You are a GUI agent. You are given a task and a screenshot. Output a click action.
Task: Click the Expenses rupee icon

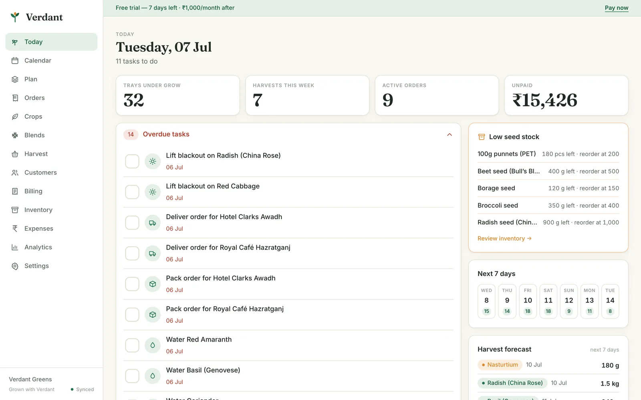(x=15, y=228)
